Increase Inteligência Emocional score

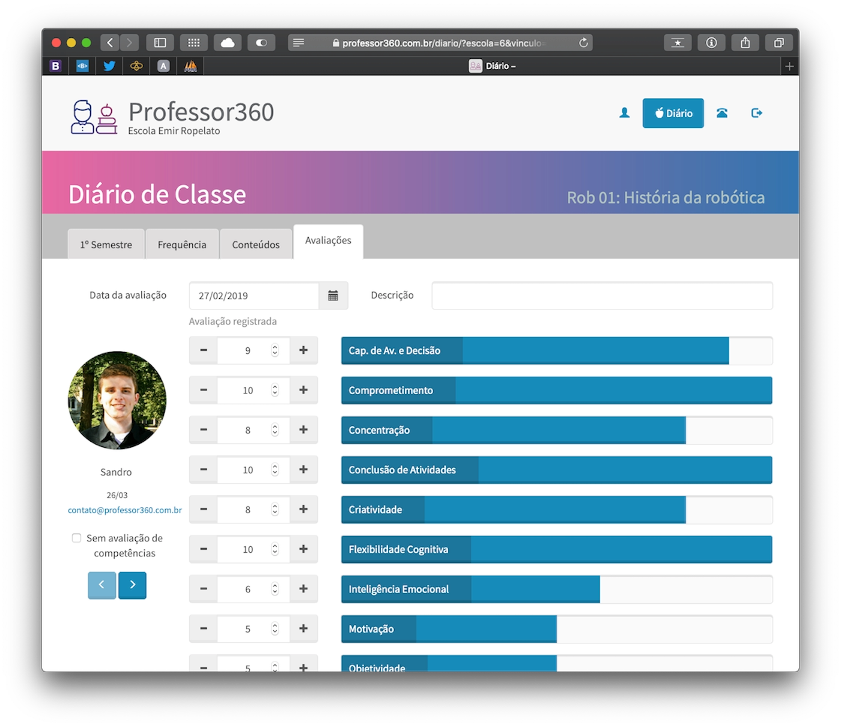[303, 589]
